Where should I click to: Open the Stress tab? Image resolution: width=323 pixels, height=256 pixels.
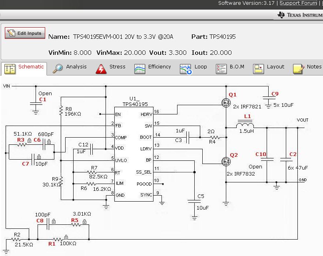click(x=111, y=69)
